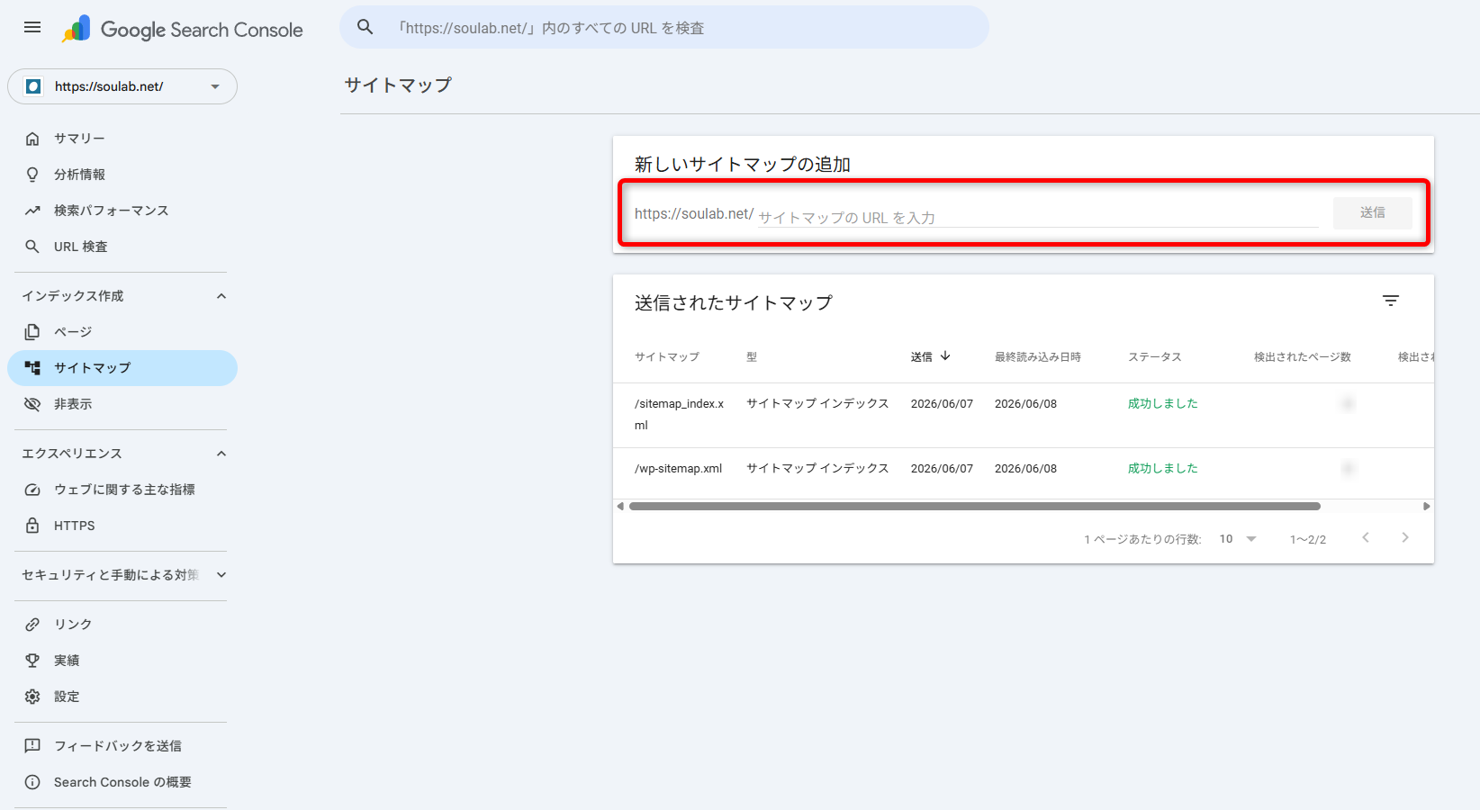Click the サイトマップ tree icon
The height and width of the screenshot is (810, 1480).
pos(32,368)
